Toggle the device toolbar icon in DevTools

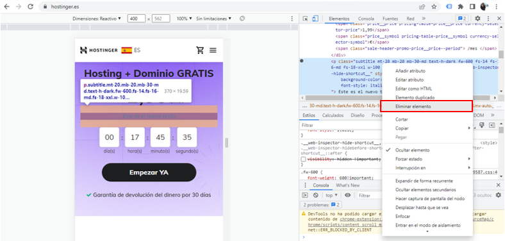coord(315,19)
